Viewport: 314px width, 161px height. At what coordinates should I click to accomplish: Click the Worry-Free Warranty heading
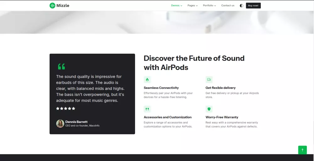coord(222,117)
